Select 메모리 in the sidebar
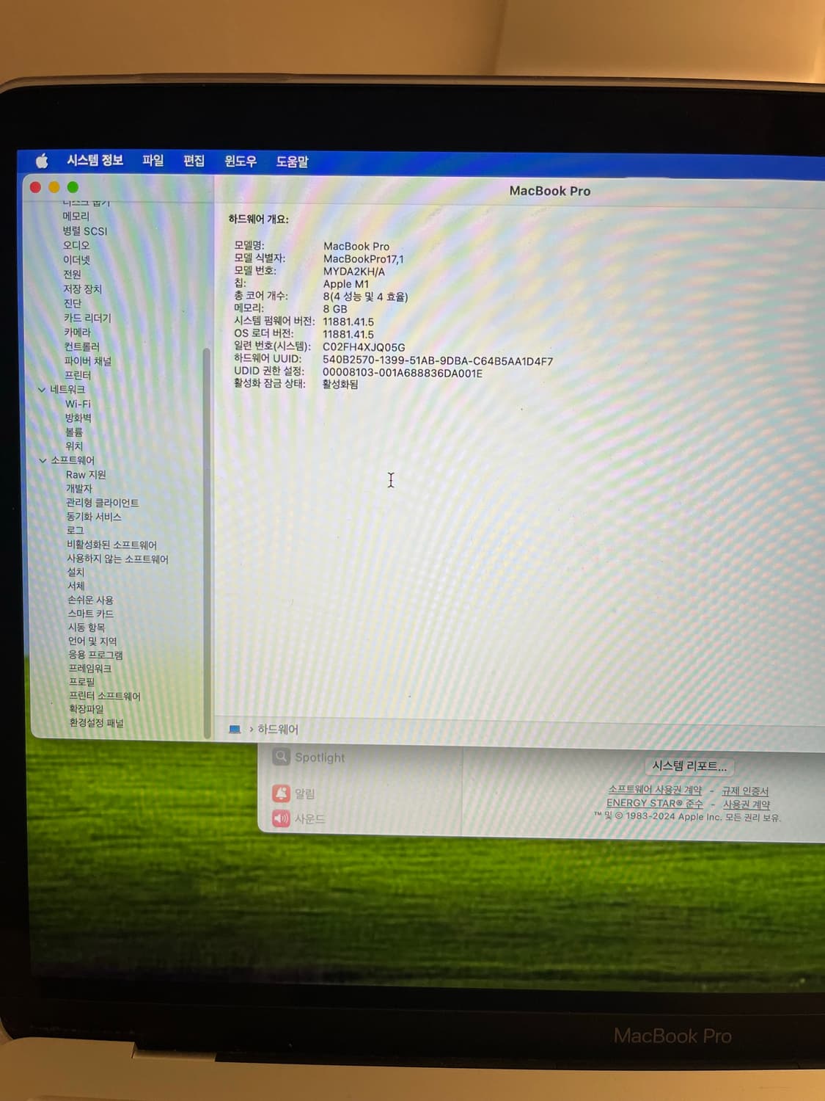 (x=76, y=217)
